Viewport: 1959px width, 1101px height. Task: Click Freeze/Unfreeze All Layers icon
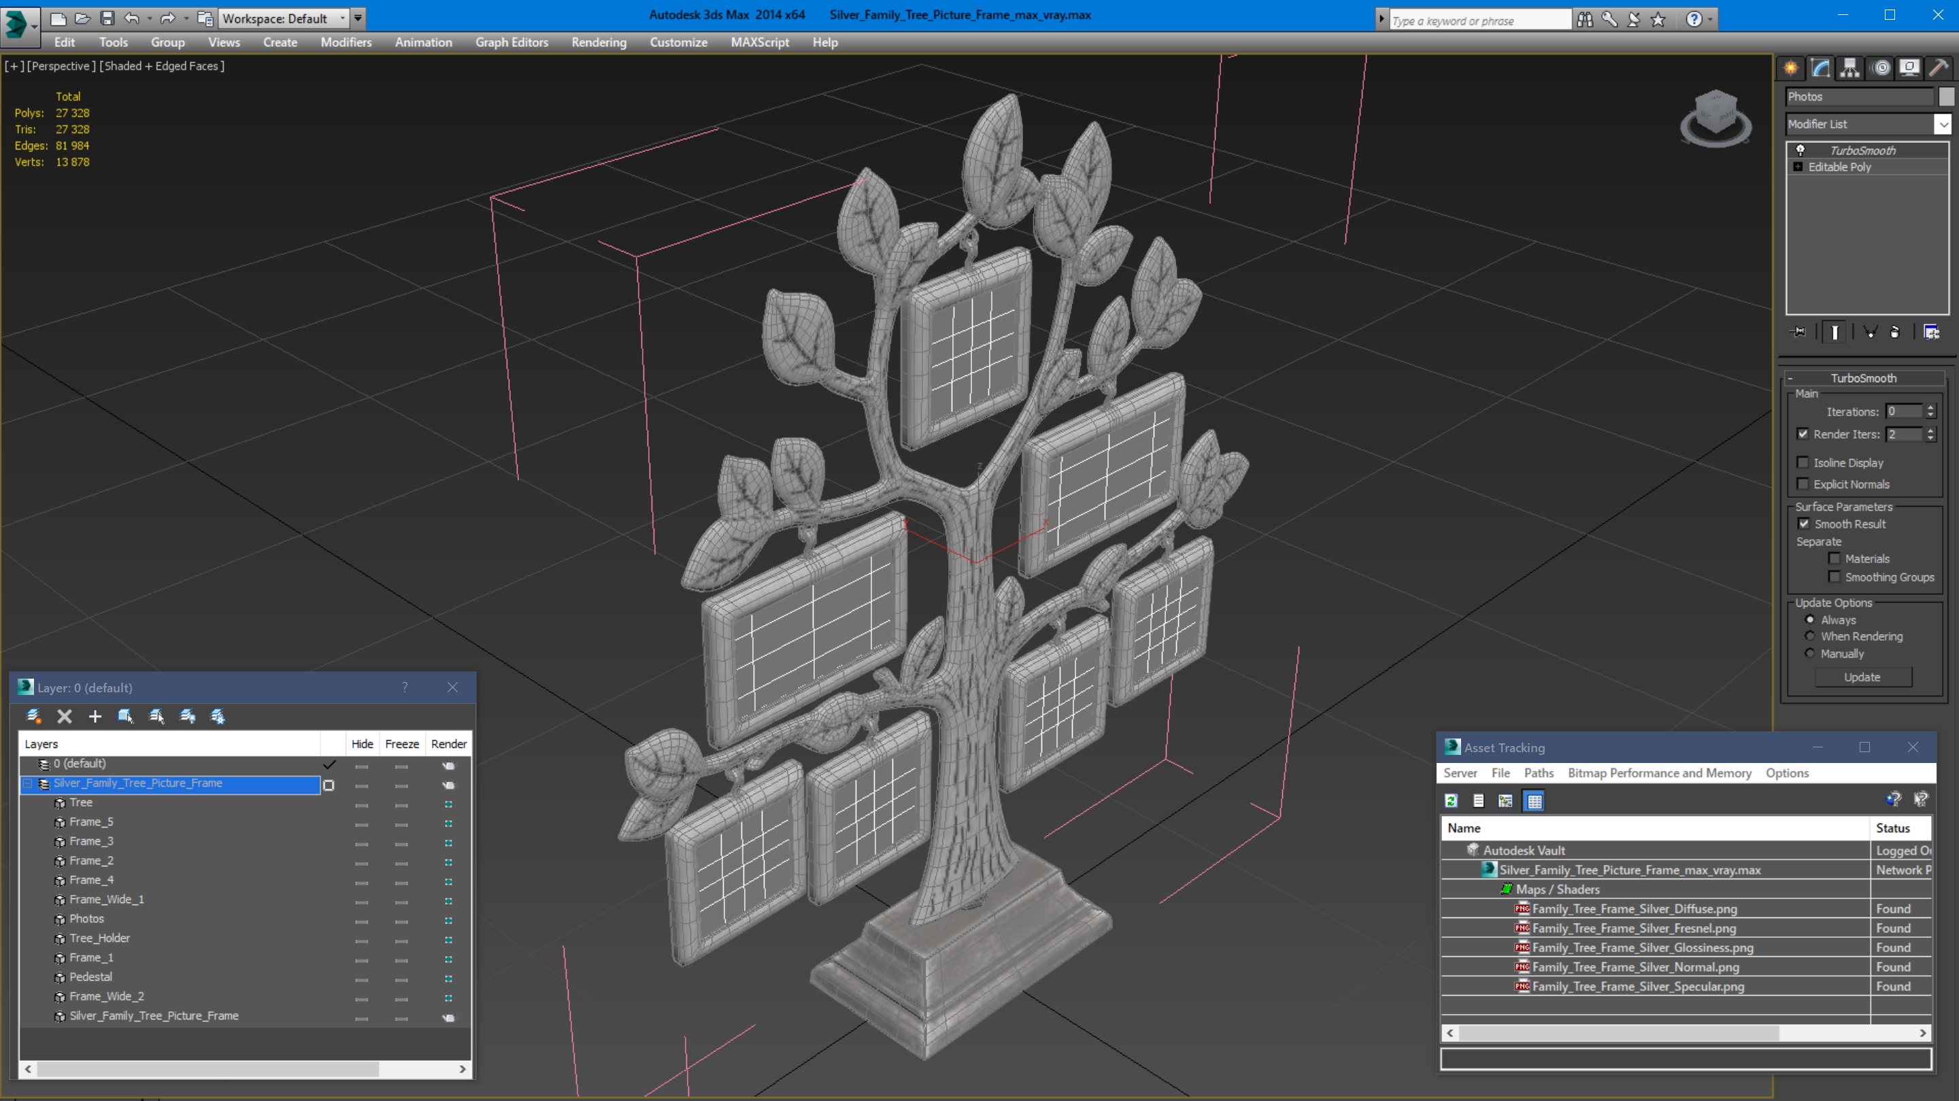[x=218, y=716]
